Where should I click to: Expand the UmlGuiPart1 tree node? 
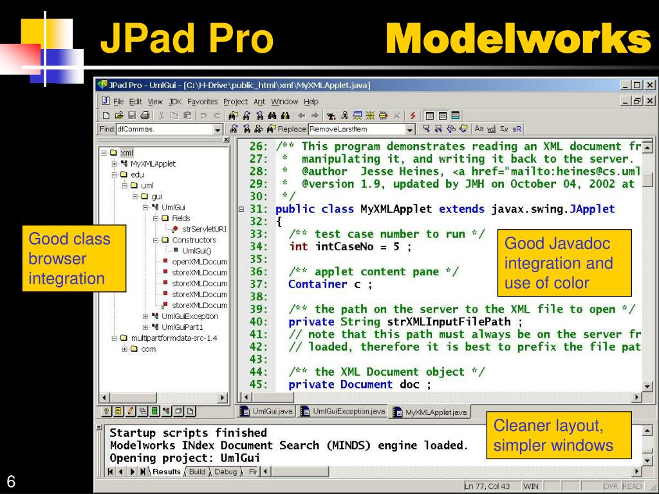point(145,327)
